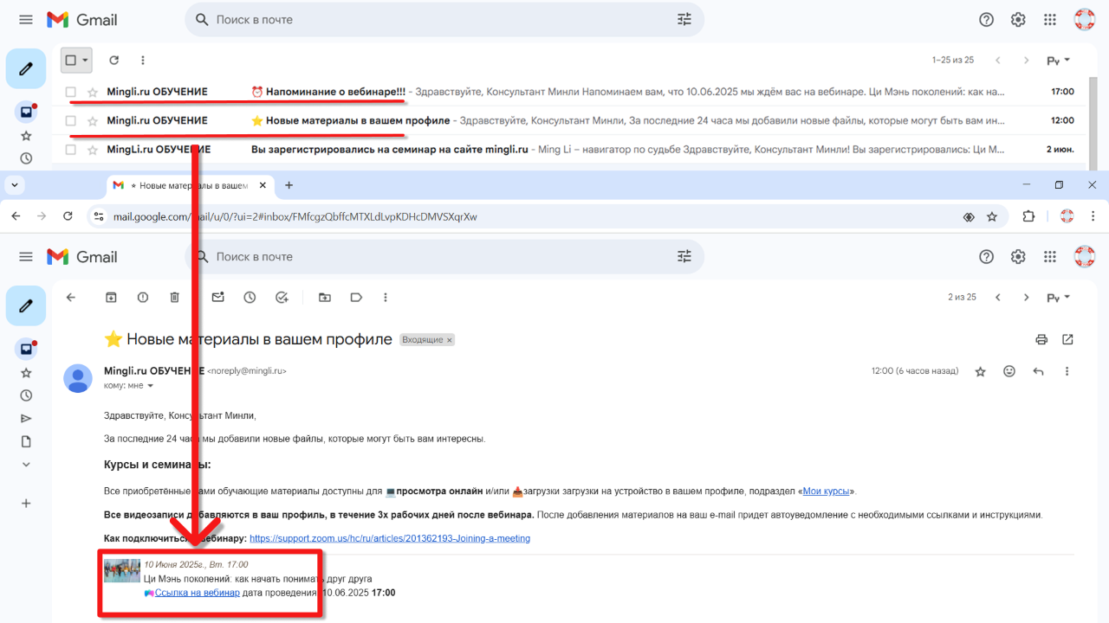Click the Add to Tasks icon

click(x=282, y=298)
